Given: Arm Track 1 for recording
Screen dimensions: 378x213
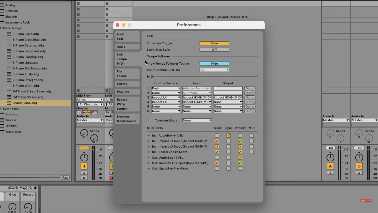Looking at the screenshot, I should [84, 178].
